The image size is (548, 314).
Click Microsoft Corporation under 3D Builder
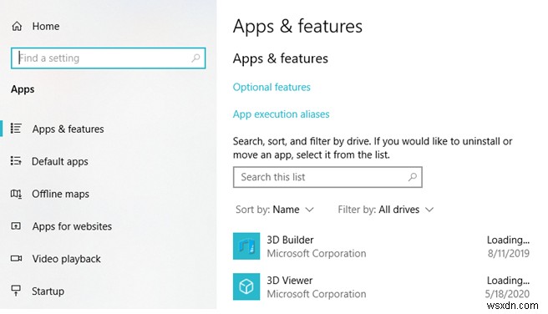click(x=317, y=254)
